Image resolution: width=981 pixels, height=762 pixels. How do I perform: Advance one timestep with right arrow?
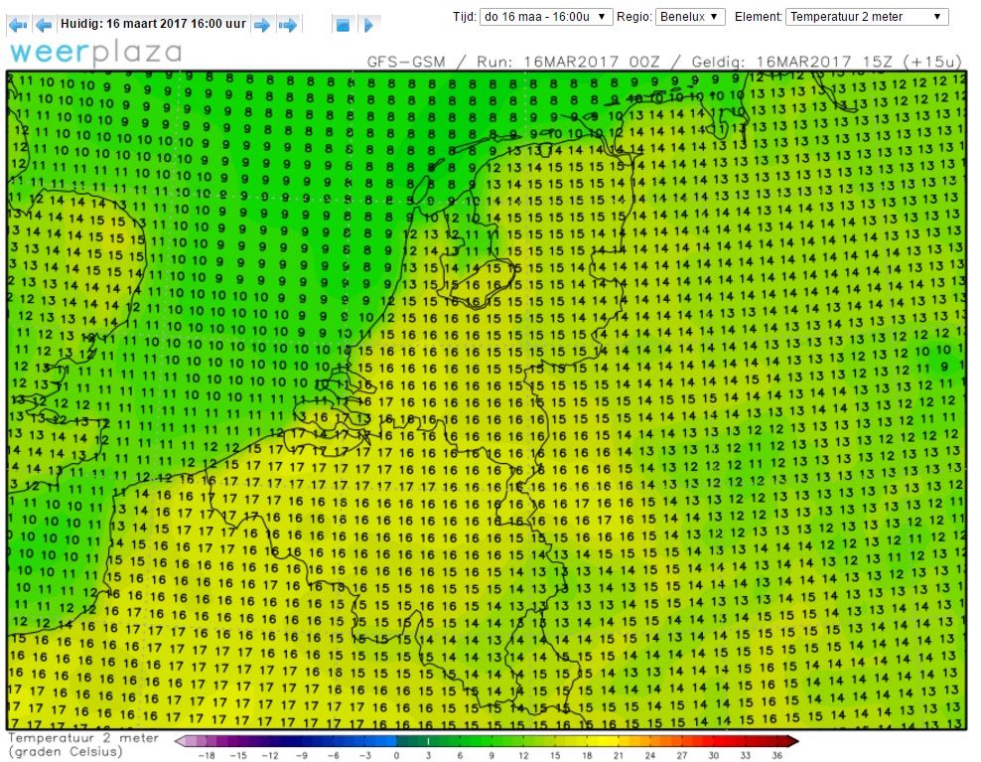pos(262,25)
